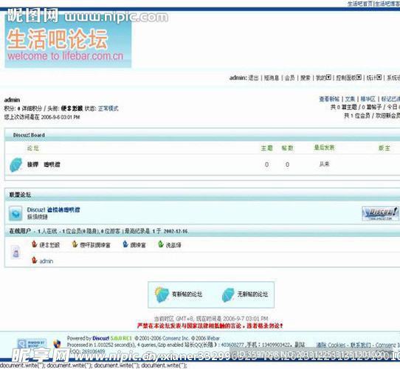Log out using the 退出 link

pos(253,77)
